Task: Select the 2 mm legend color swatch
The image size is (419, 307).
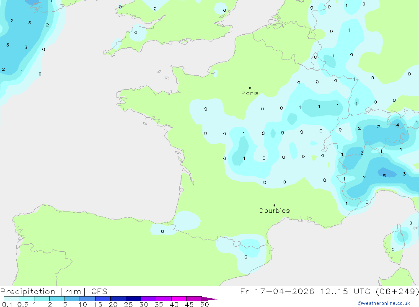Action: 57,299
